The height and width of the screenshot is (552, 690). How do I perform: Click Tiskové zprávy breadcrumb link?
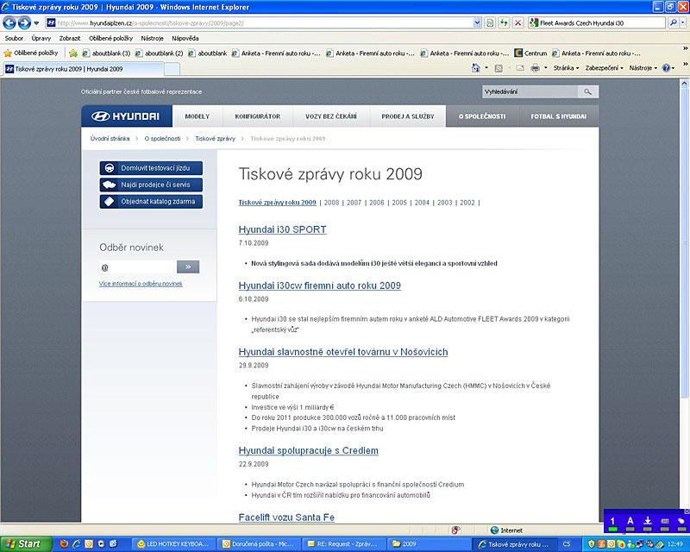[215, 139]
